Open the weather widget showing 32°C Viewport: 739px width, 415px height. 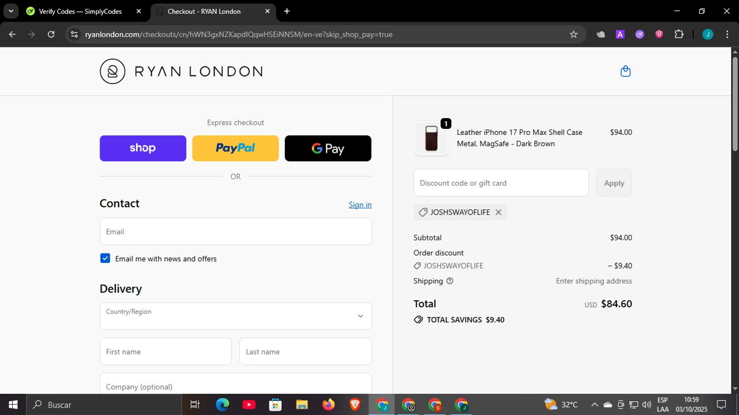561,405
